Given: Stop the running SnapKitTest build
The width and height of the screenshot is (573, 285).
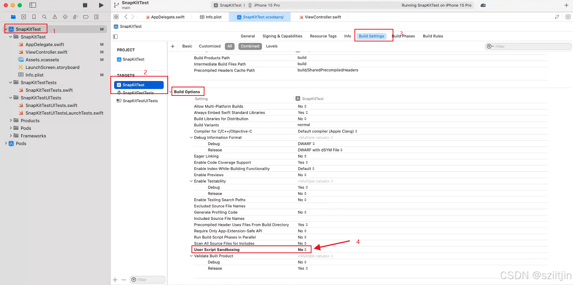Looking at the screenshot, I should click(85, 5).
